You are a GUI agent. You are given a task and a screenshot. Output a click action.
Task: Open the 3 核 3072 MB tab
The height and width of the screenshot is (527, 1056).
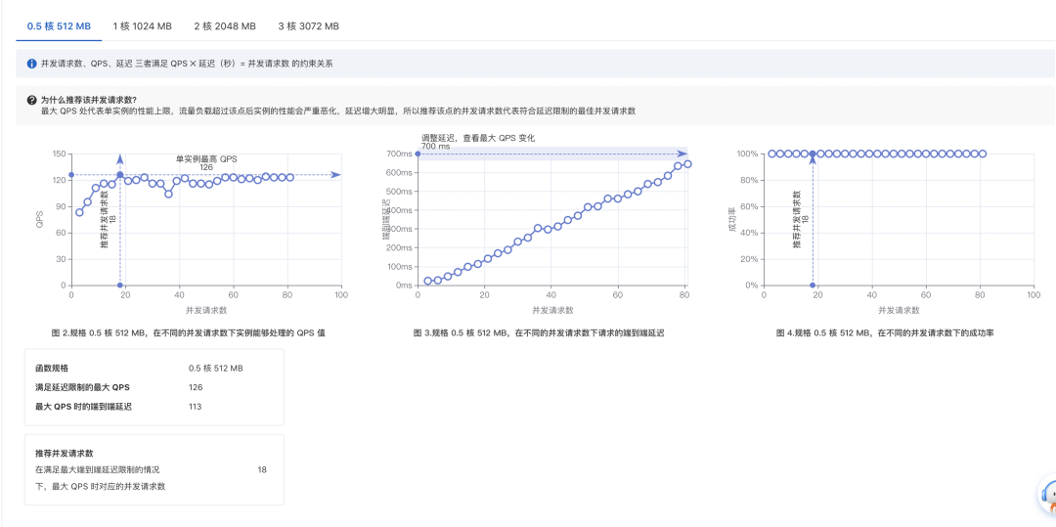click(x=308, y=26)
